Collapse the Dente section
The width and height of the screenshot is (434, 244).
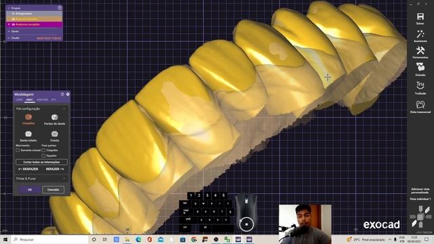[9, 32]
